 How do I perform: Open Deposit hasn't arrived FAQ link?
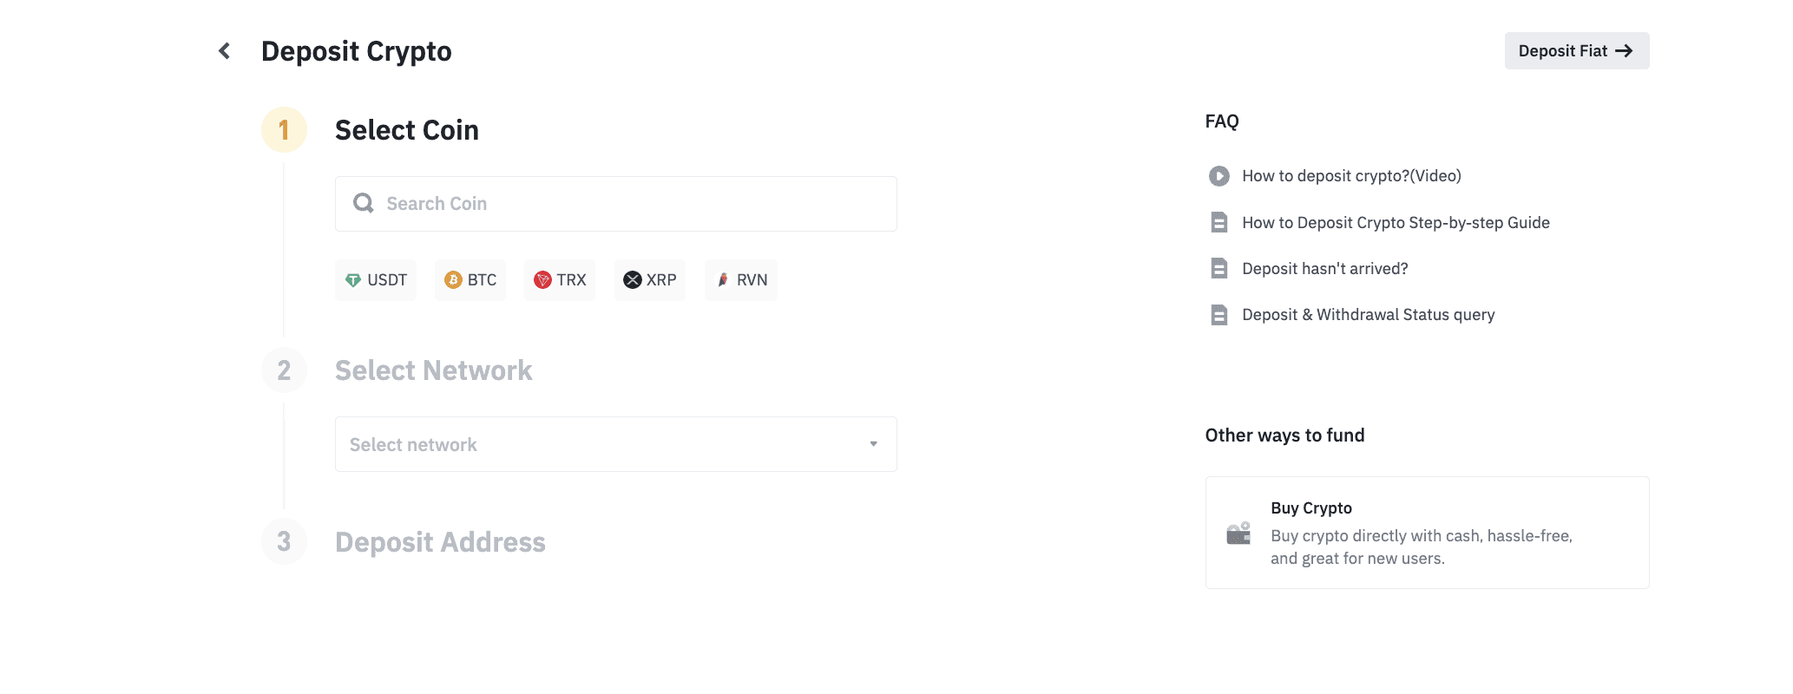coord(1324,269)
